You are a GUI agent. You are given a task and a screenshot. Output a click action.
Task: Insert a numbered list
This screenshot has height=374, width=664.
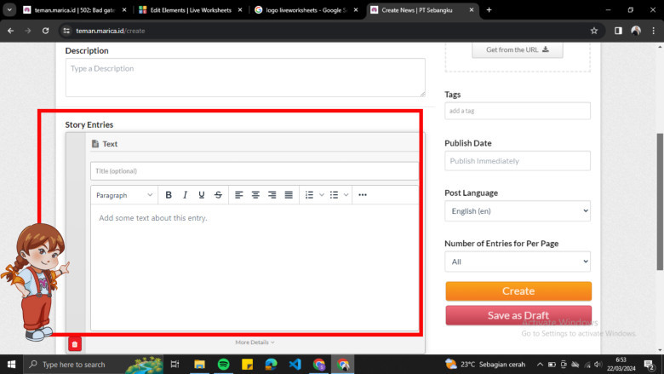coord(310,195)
